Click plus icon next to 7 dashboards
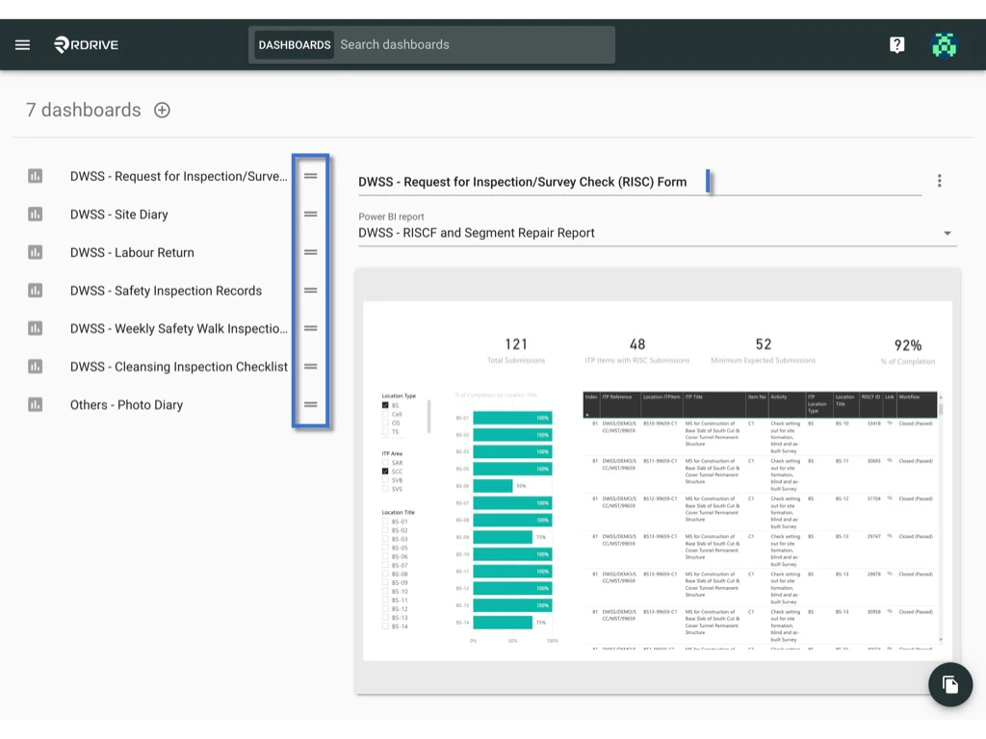986x739 pixels. [x=162, y=110]
